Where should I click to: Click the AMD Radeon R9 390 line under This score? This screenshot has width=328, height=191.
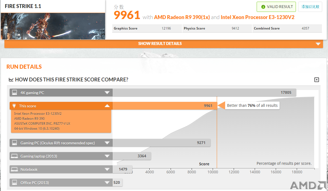[x=30, y=119]
